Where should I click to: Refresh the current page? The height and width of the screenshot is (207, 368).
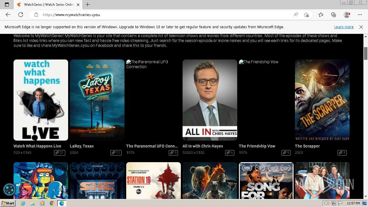pos(21,15)
